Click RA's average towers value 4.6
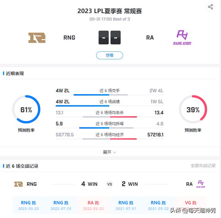Viewport: 221px width, 218px height. pyautogui.click(x=160, y=124)
